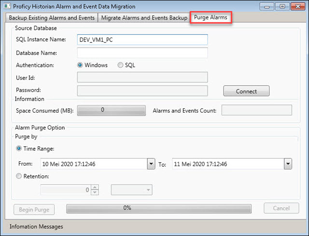The height and width of the screenshot is (236, 309).
Task: Click the Infomation Messages label
Action: [36, 226]
